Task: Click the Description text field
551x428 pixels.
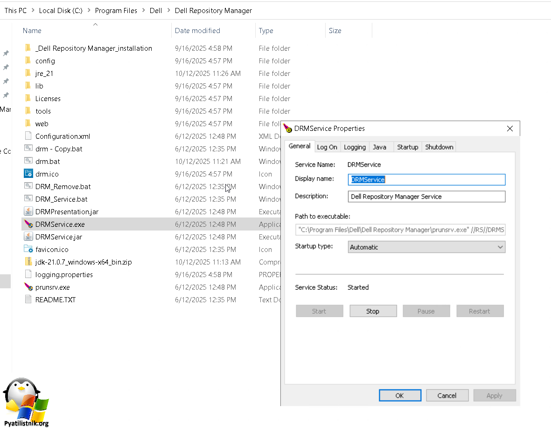Action: coord(426,197)
